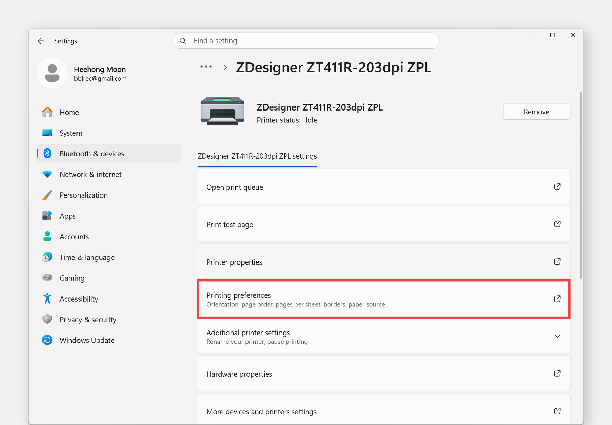Click the Accessibility figure icon
This screenshot has width=612, height=425.
[47, 299]
